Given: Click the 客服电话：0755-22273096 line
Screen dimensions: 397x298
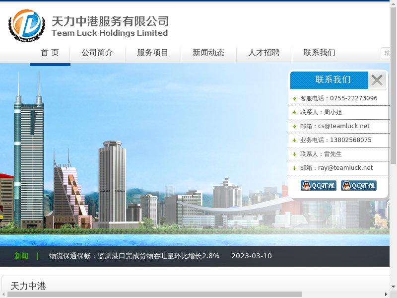Looking at the screenshot, I should pos(339,98).
